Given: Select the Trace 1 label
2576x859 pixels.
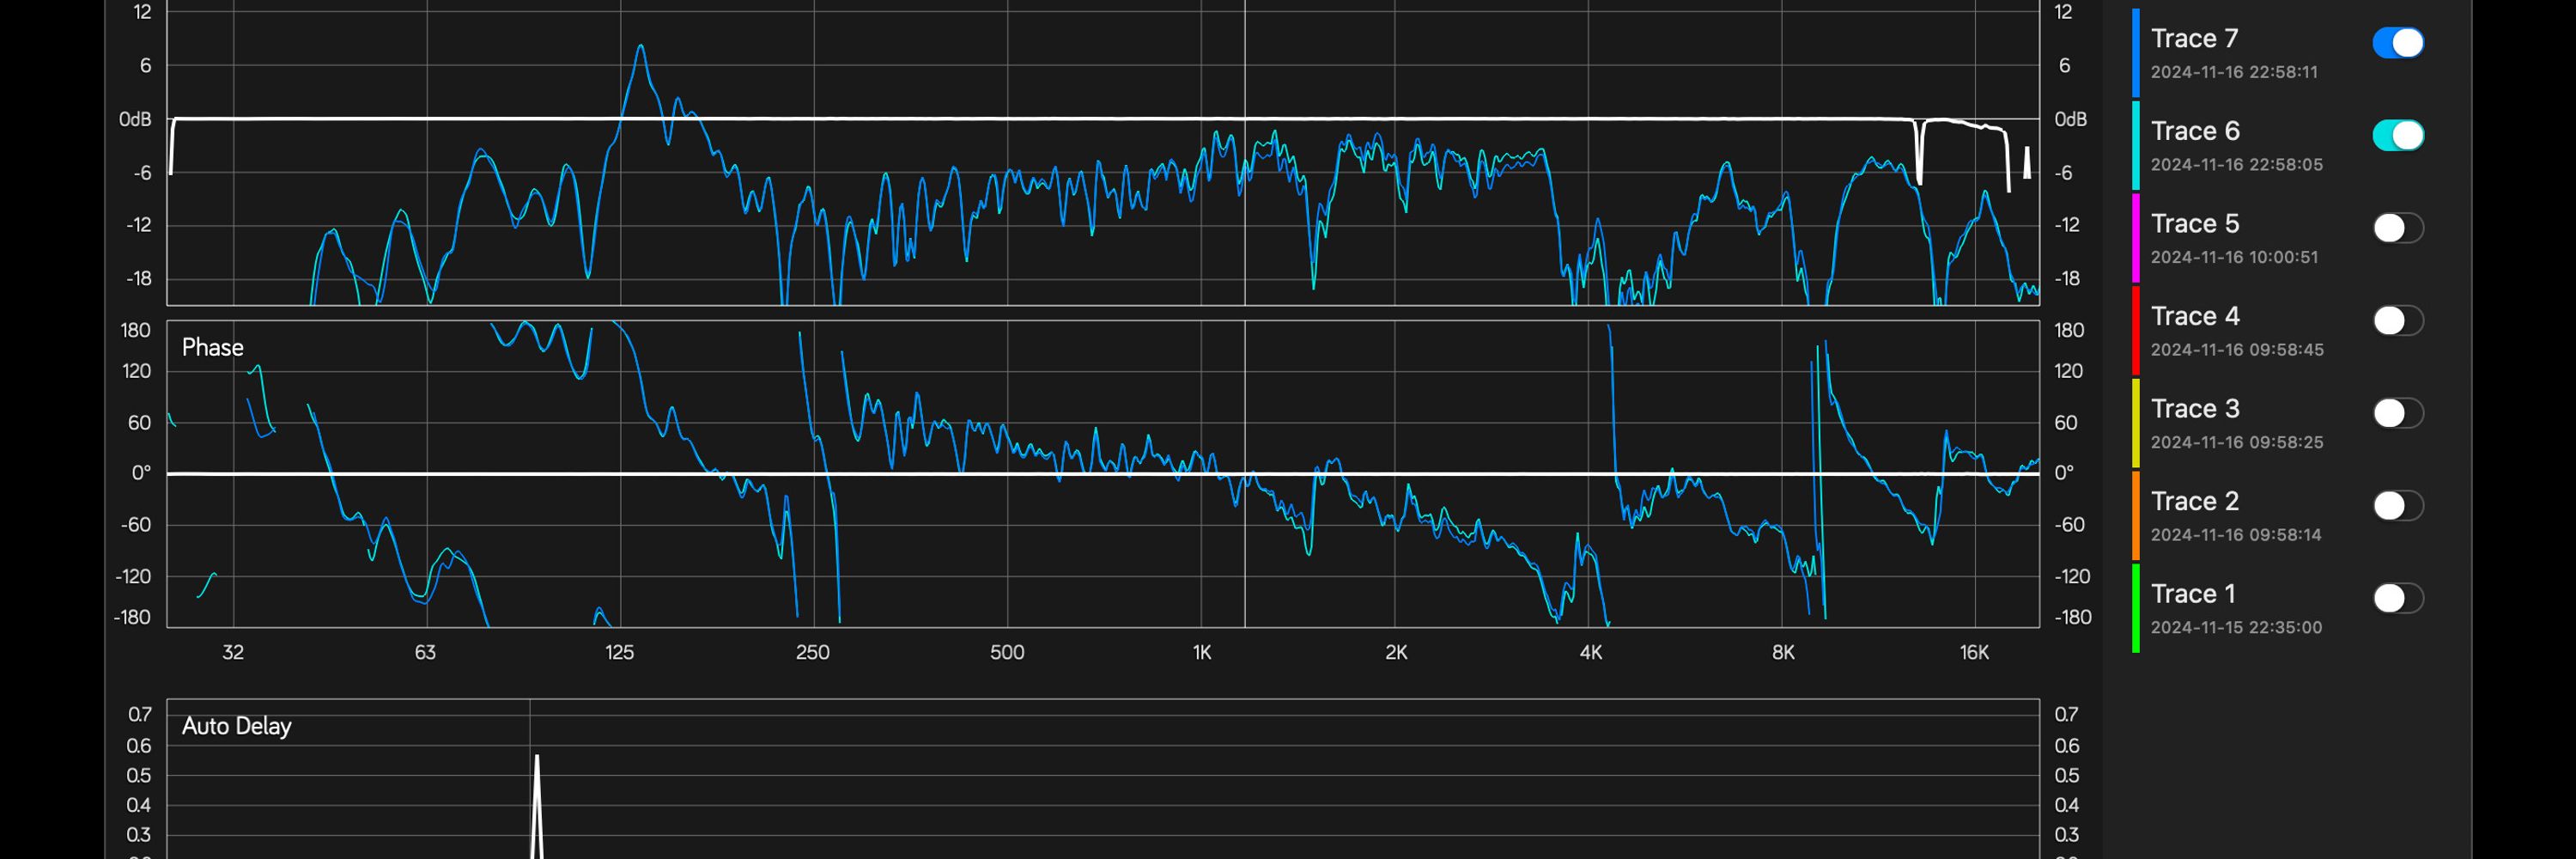Looking at the screenshot, I should point(2193,593).
